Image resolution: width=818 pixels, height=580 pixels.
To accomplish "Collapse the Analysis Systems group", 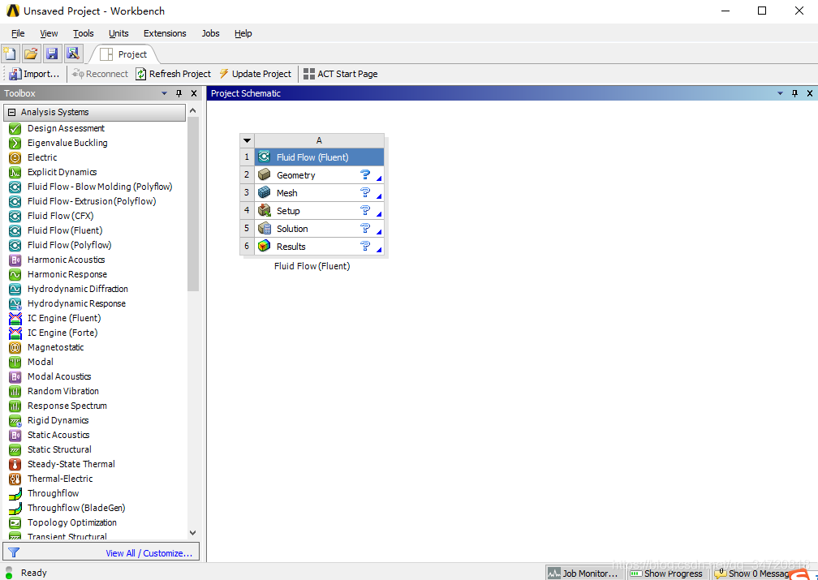I will [12, 112].
